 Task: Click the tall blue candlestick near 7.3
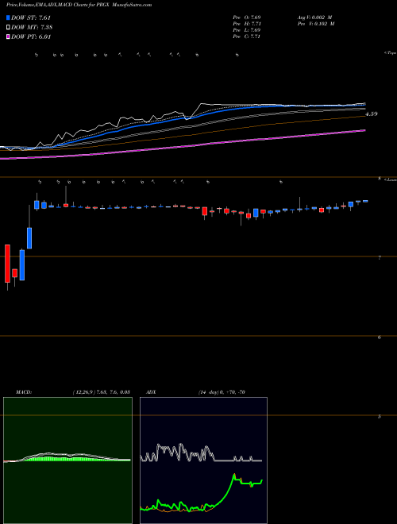click(29, 238)
